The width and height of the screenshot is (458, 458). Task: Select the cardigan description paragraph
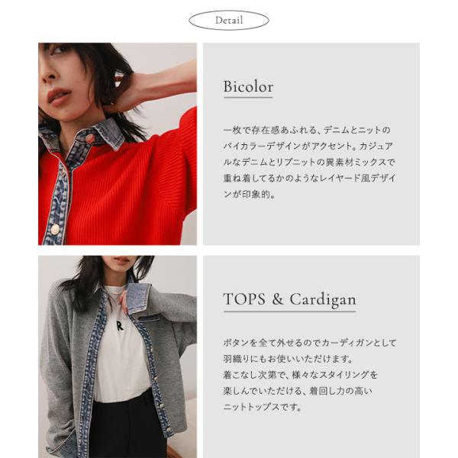pos(310,375)
